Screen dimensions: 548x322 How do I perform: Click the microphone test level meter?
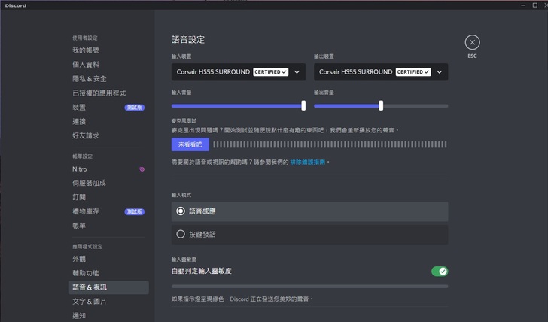click(330, 144)
